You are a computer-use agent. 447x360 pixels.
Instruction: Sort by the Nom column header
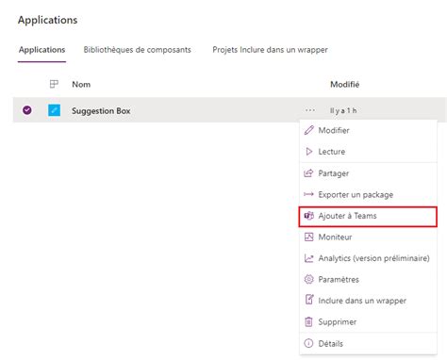81,84
